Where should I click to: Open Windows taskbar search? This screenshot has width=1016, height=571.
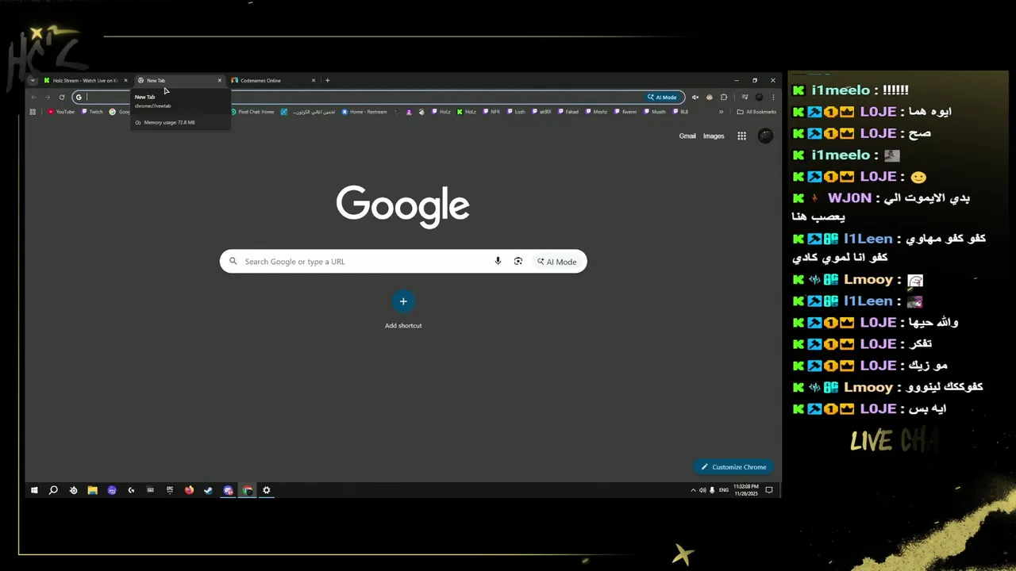[x=53, y=490]
